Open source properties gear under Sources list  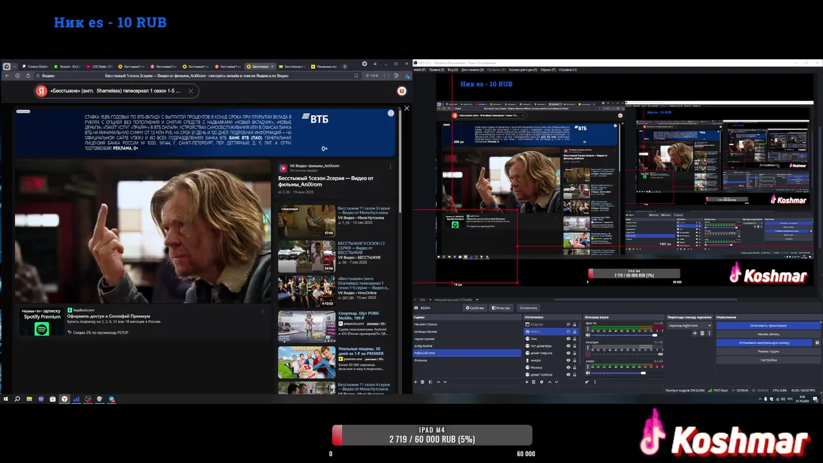541,382
